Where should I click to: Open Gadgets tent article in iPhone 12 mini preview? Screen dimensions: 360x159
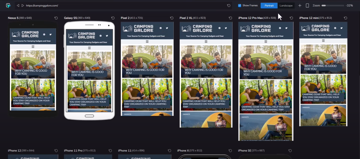[x=323, y=115]
